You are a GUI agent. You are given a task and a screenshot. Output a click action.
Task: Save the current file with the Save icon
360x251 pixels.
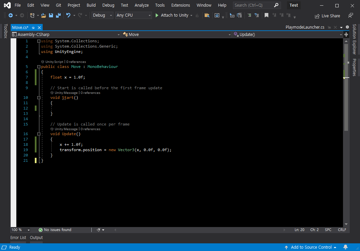51,15
